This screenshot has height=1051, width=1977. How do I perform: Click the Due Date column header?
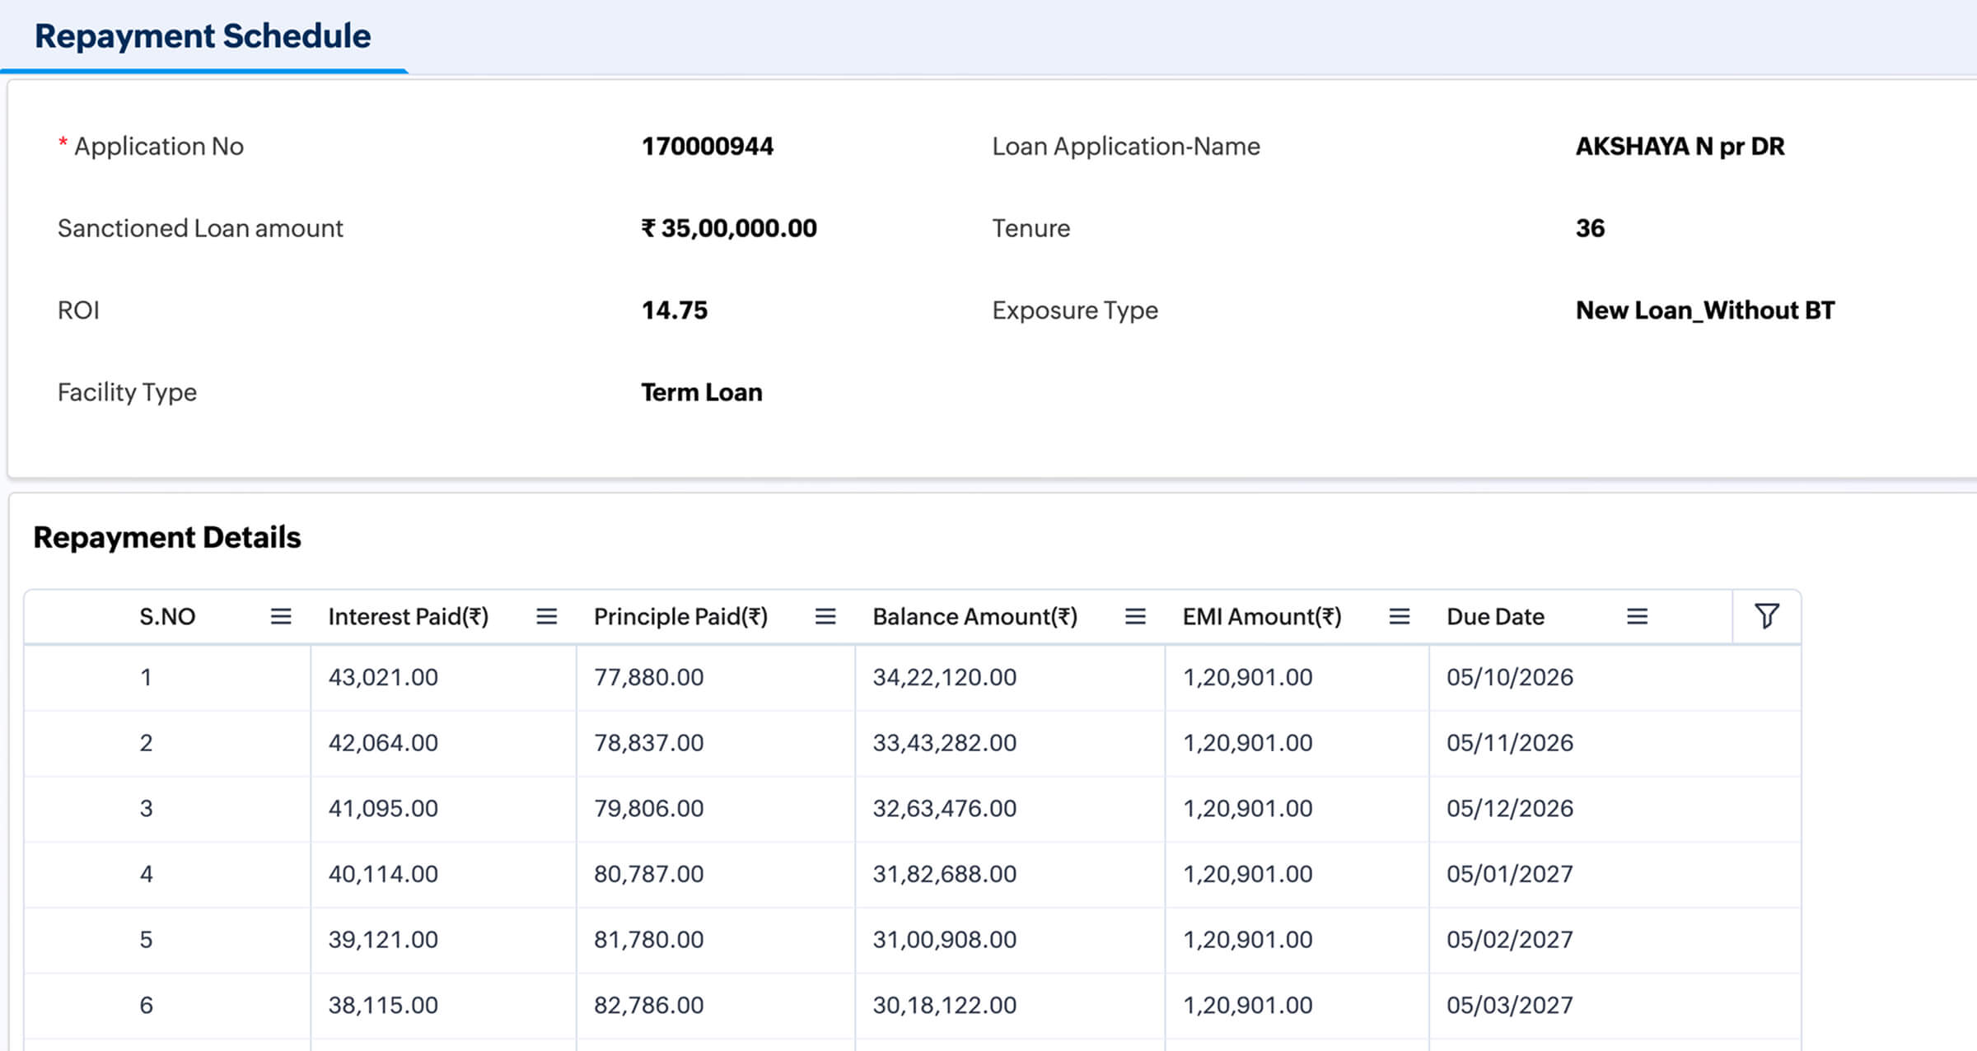1495,616
